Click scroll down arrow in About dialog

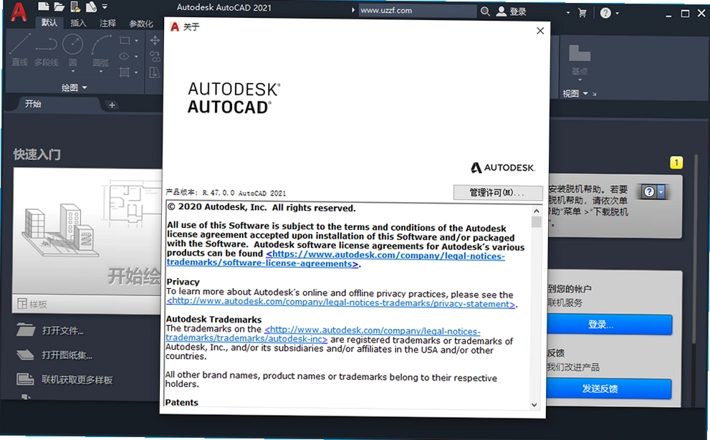point(534,405)
